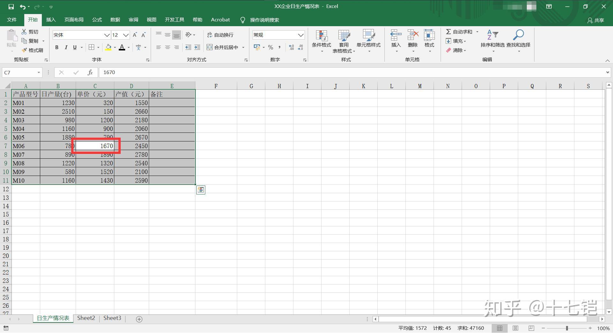Image resolution: width=613 pixels, height=333 pixels.
Task: Click the Share (共享) button
Action: coord(596,20)
